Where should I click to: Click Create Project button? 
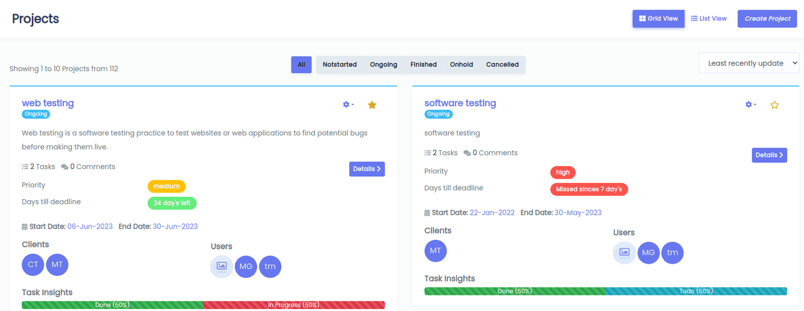pos(767,19)
